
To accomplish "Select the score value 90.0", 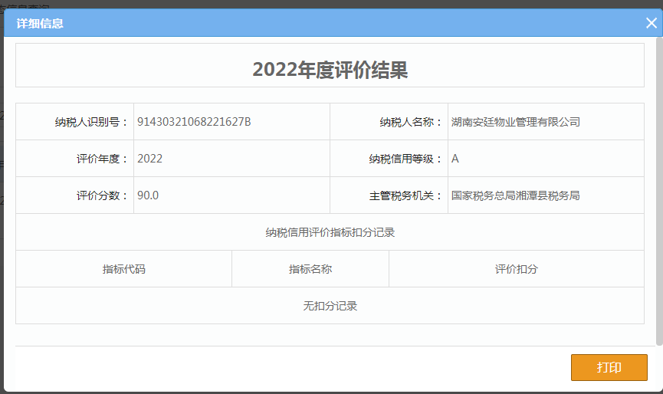I will [x=148, y=195].
